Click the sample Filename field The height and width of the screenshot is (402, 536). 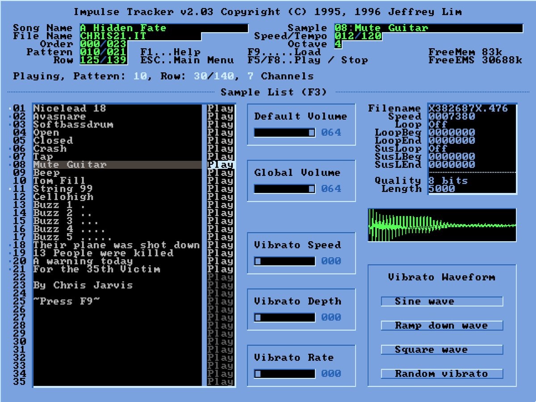[472, 109]
